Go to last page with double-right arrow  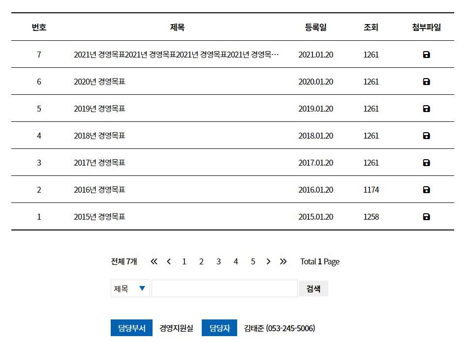pos(283,261)
